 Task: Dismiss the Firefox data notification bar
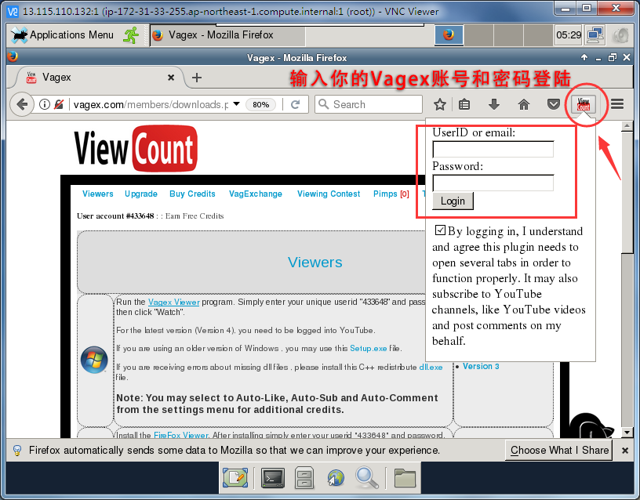click(625, 451)
